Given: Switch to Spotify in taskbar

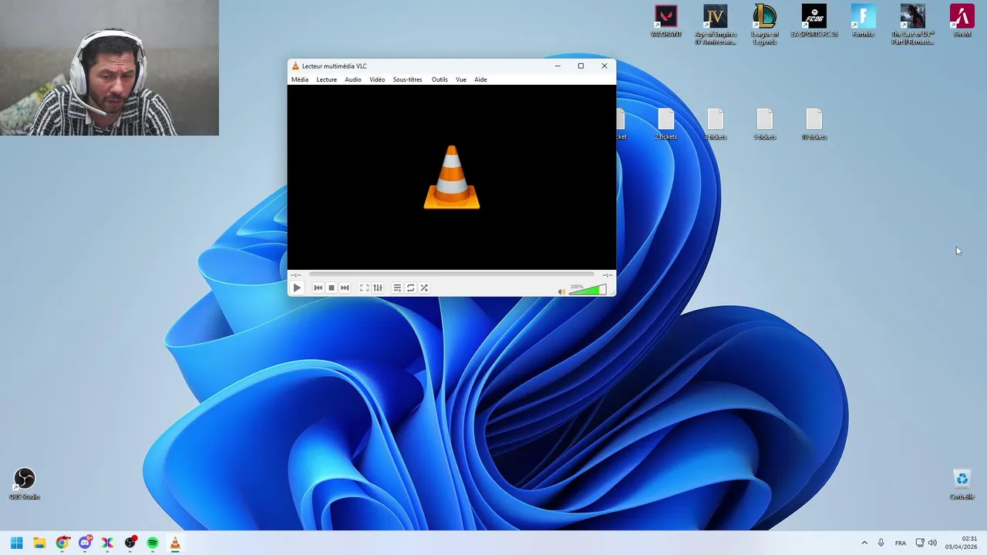Looking at the screenshot, I should click(153, 543).
